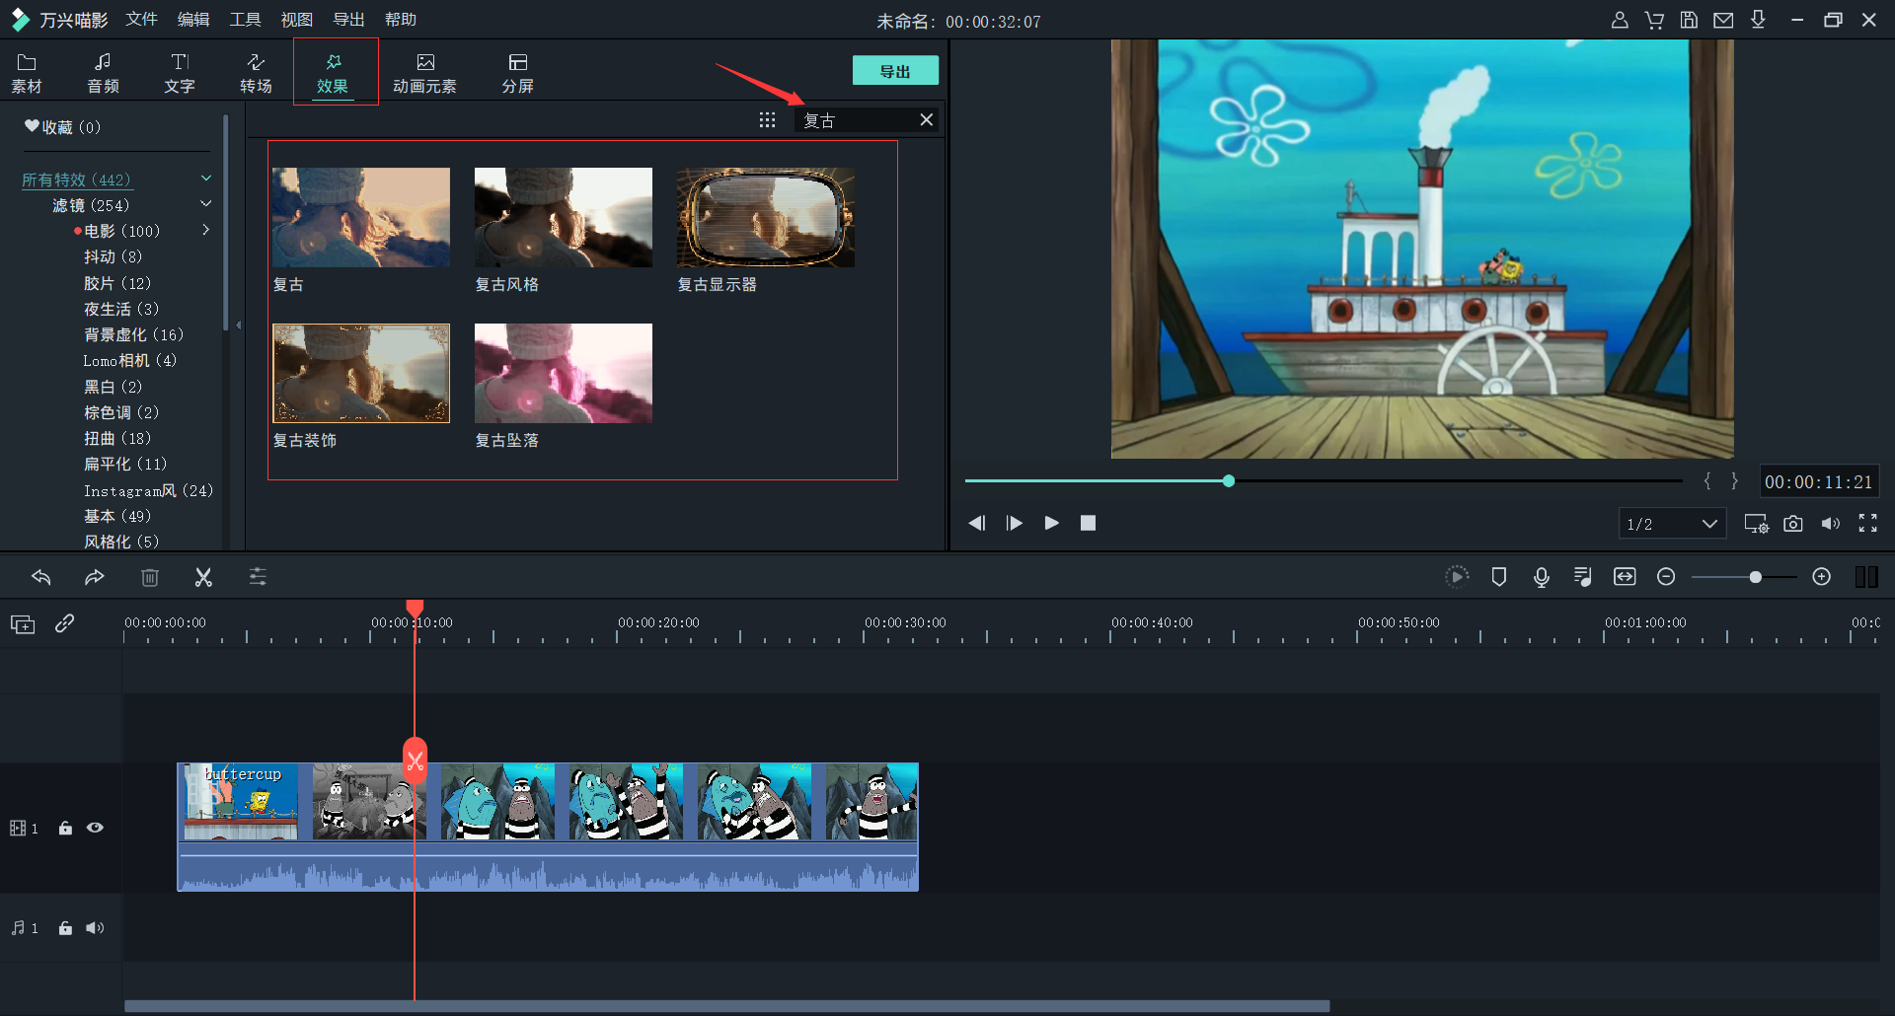Image resolution: width=1895 pixels, height=1016 pixels.
Task: Toggle lock on video track 1
Action: pyautogui.click(x=65, y=829)
